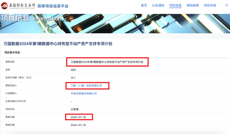Select the bond name value in 债券名称 row
This screenshot has width=230, height=134.
coord(107,62)
